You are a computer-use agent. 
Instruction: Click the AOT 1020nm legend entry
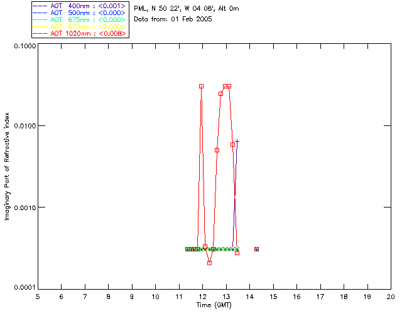click(x=80, y=33)
